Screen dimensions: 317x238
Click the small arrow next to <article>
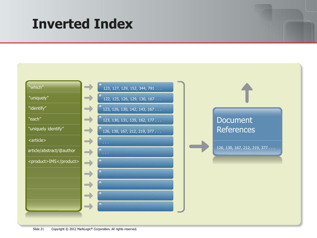89,141
